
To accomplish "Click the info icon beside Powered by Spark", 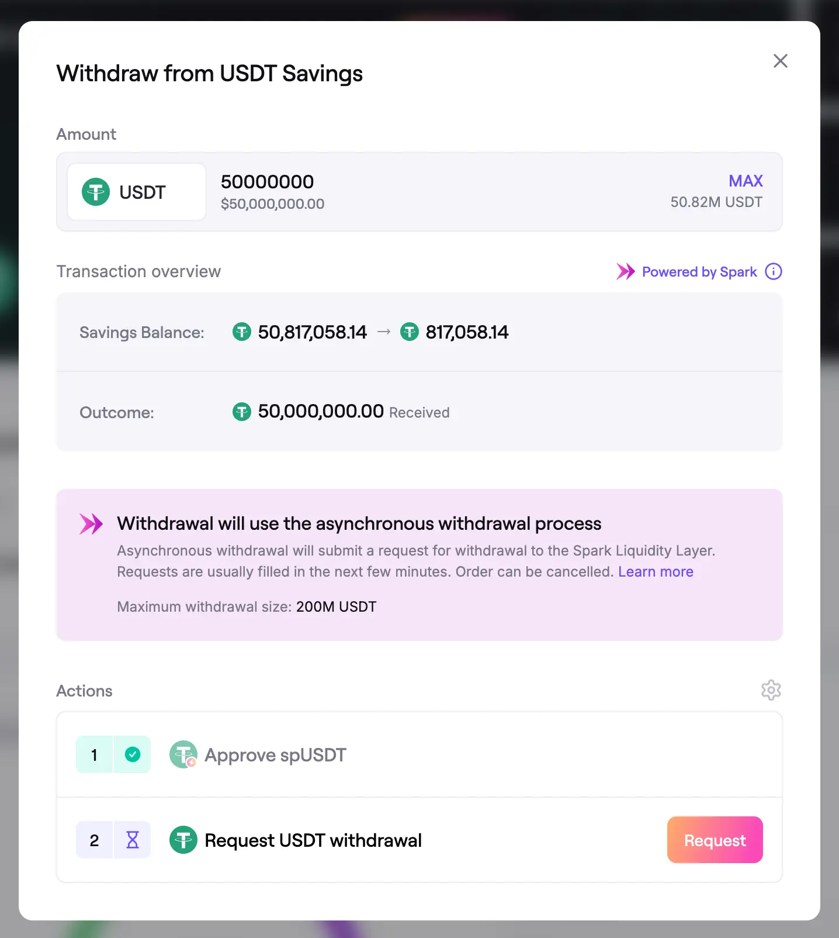I will coord(773,271).
